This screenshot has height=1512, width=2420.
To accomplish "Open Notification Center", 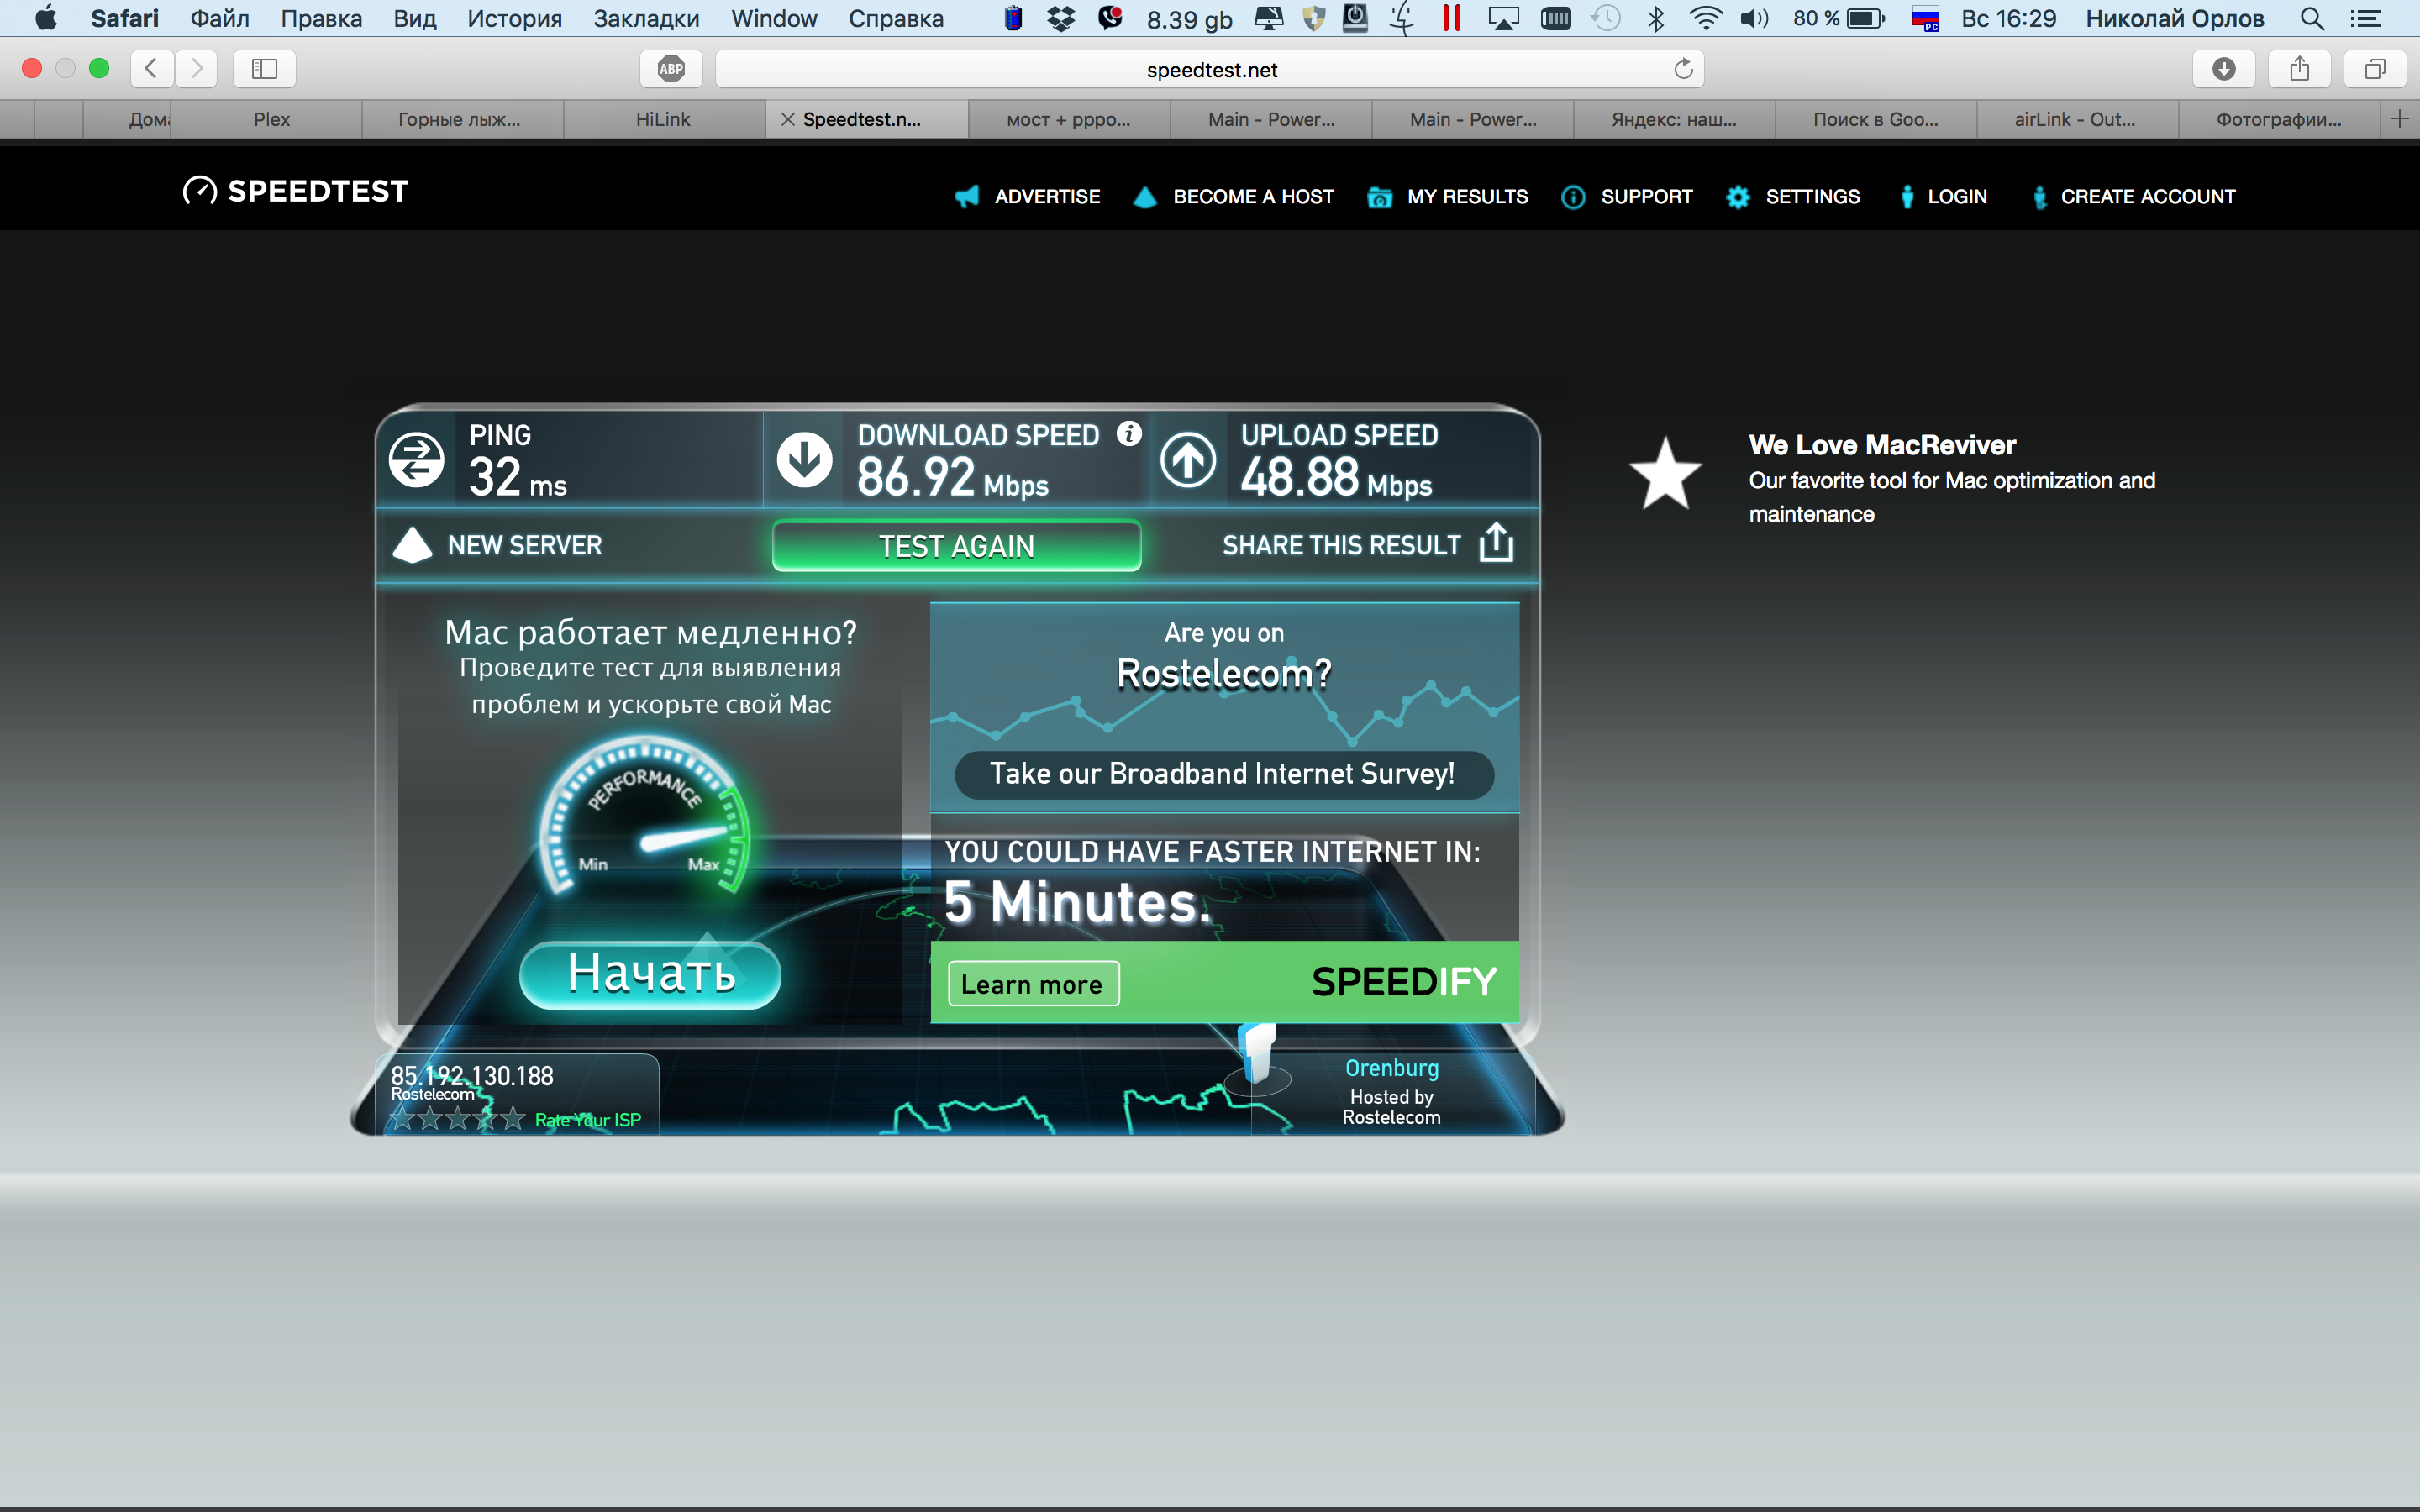I will (2365, 18).
